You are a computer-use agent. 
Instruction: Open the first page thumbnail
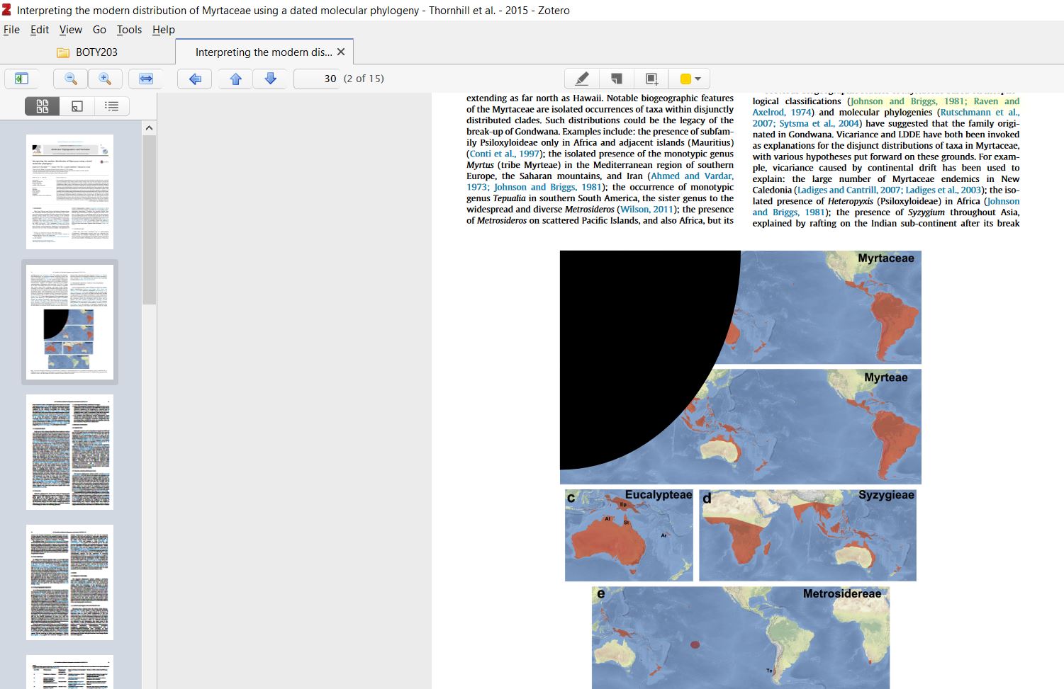[x=69, y=192]
